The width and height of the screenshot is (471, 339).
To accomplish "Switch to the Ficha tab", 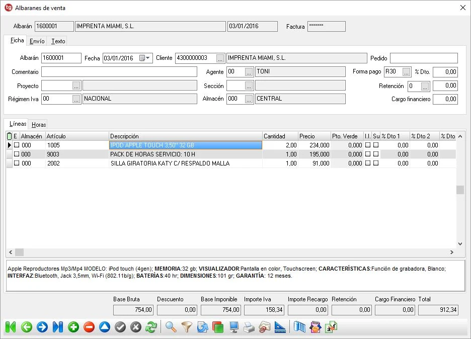I will 17,41.
